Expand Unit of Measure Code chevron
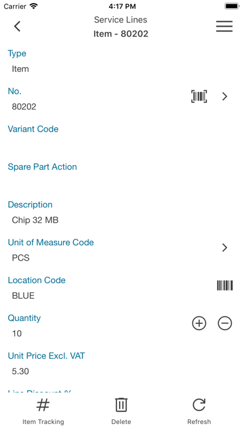This screenshot has height=432, width=243. point(224,248)
